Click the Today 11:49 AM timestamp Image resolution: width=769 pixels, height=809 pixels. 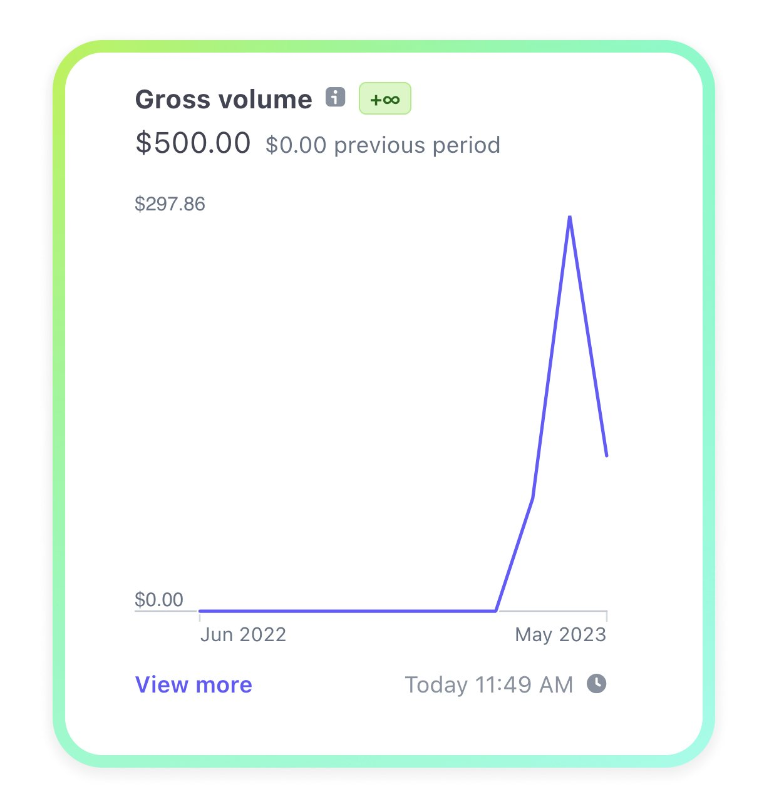click(488, 684)
